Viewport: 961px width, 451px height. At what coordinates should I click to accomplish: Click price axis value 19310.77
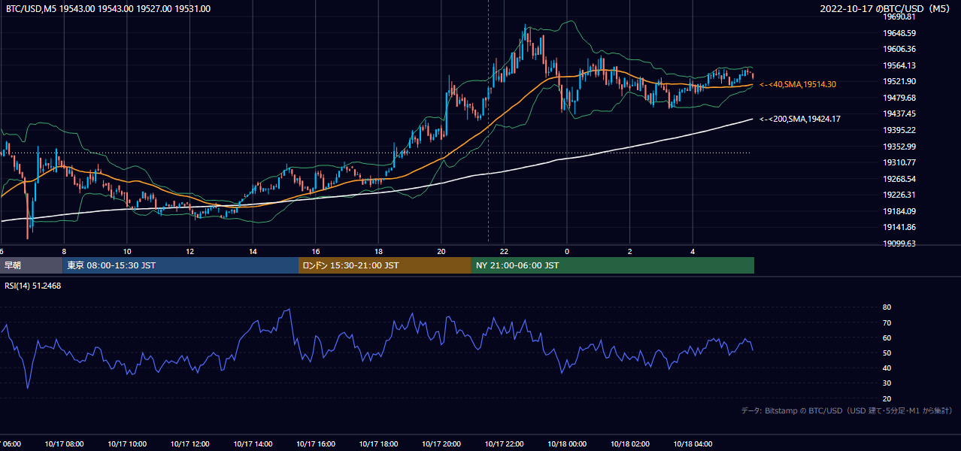click(x=899, y=162)
